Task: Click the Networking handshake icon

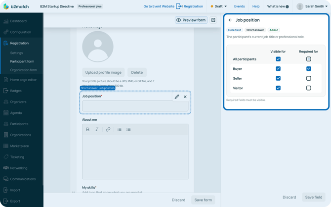Action: point(6,168)
